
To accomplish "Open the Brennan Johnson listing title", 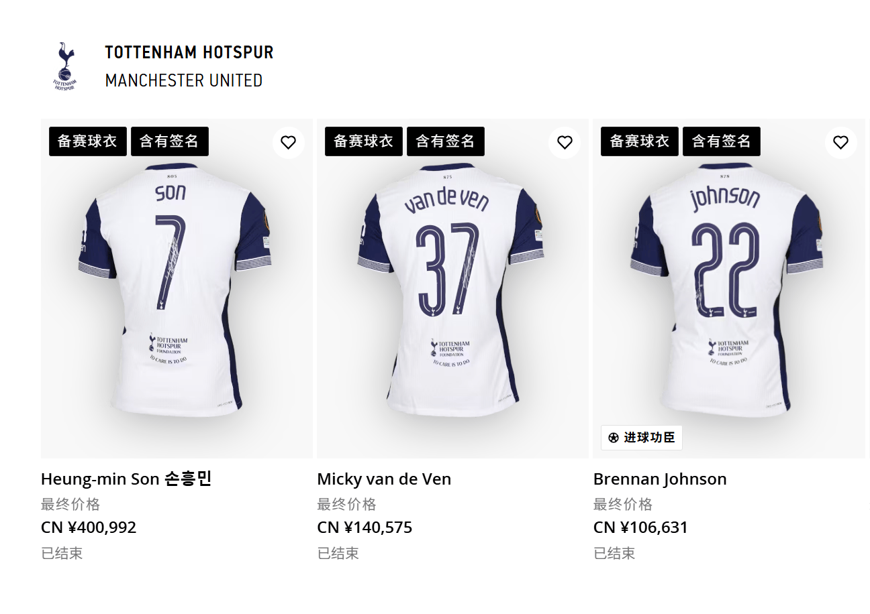I will (660, 479).
